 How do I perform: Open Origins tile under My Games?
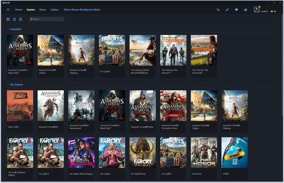pos(204,111)
